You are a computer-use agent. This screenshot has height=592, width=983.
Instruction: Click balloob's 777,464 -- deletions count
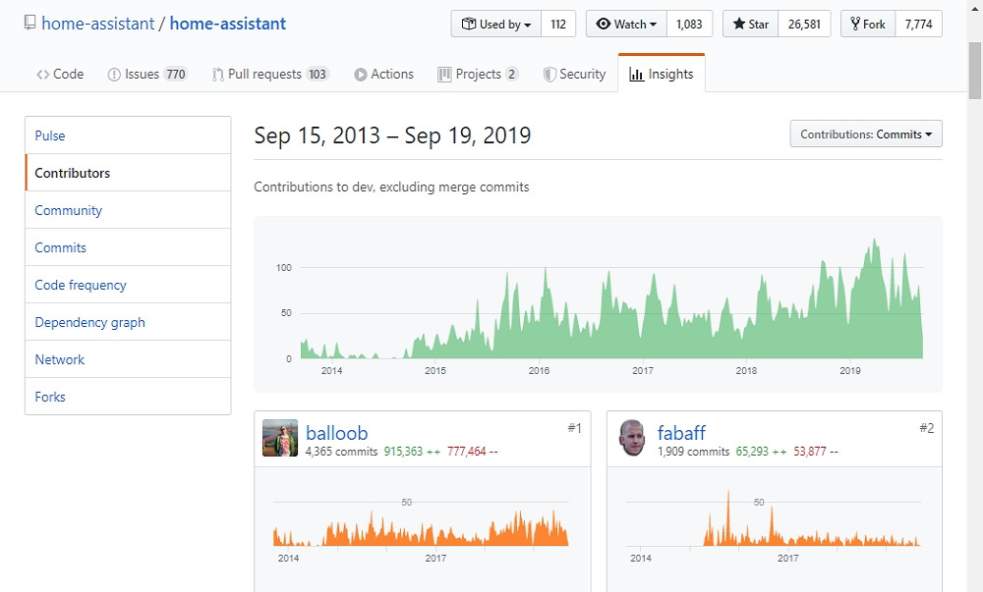pyautogui.click(x=472, y=452)
